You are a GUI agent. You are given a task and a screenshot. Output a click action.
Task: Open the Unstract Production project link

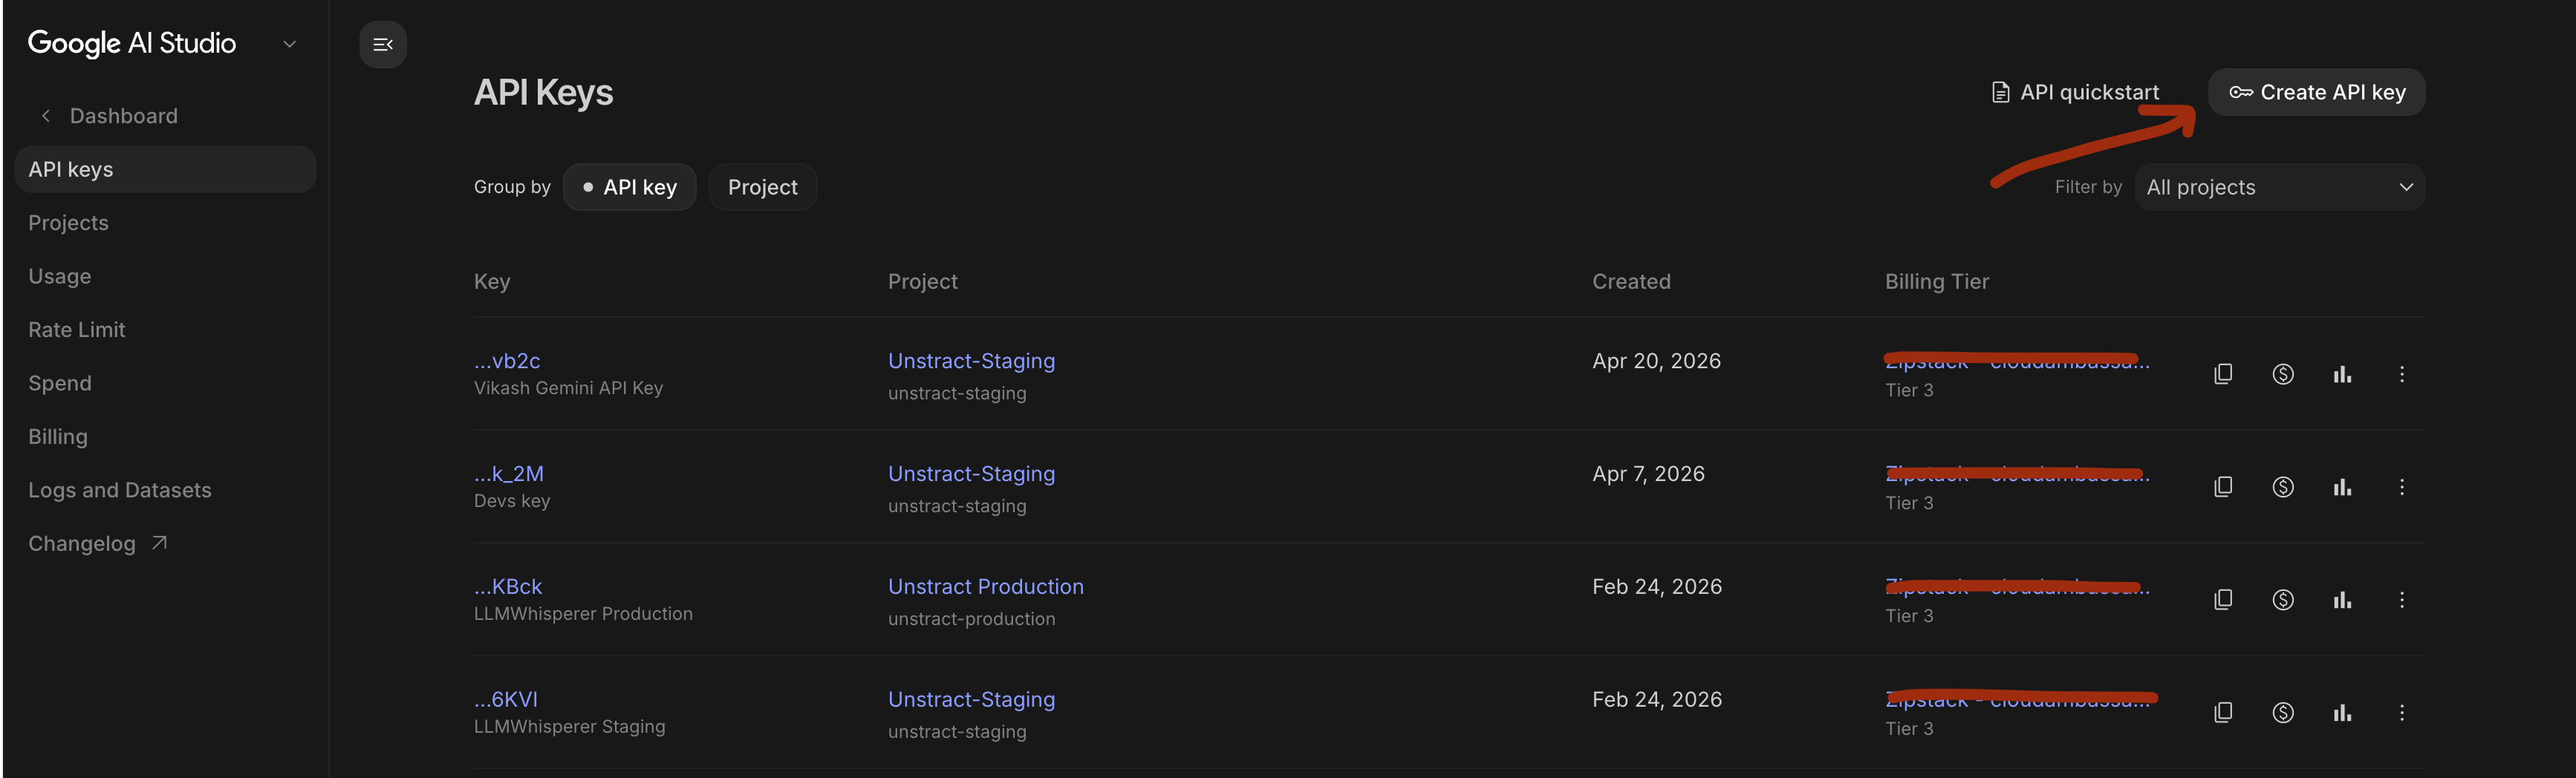985,587
